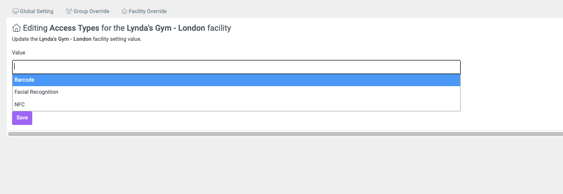The image size is (563, 194).
Task: Click the 'Update the' description sentence
Action: pos(77,39)
